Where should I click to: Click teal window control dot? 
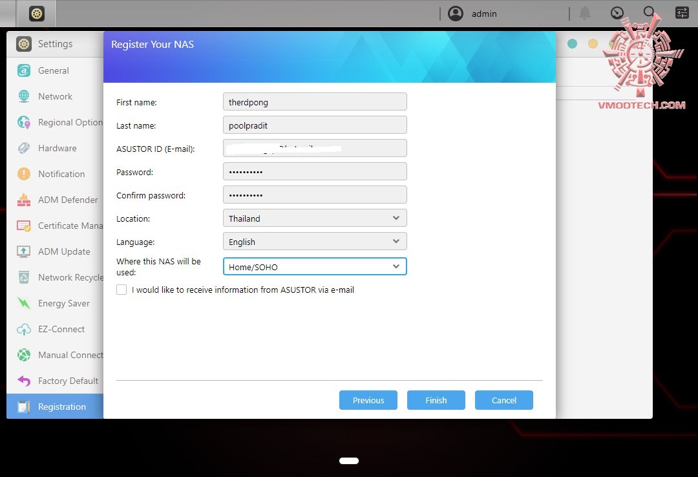point(573,43)
